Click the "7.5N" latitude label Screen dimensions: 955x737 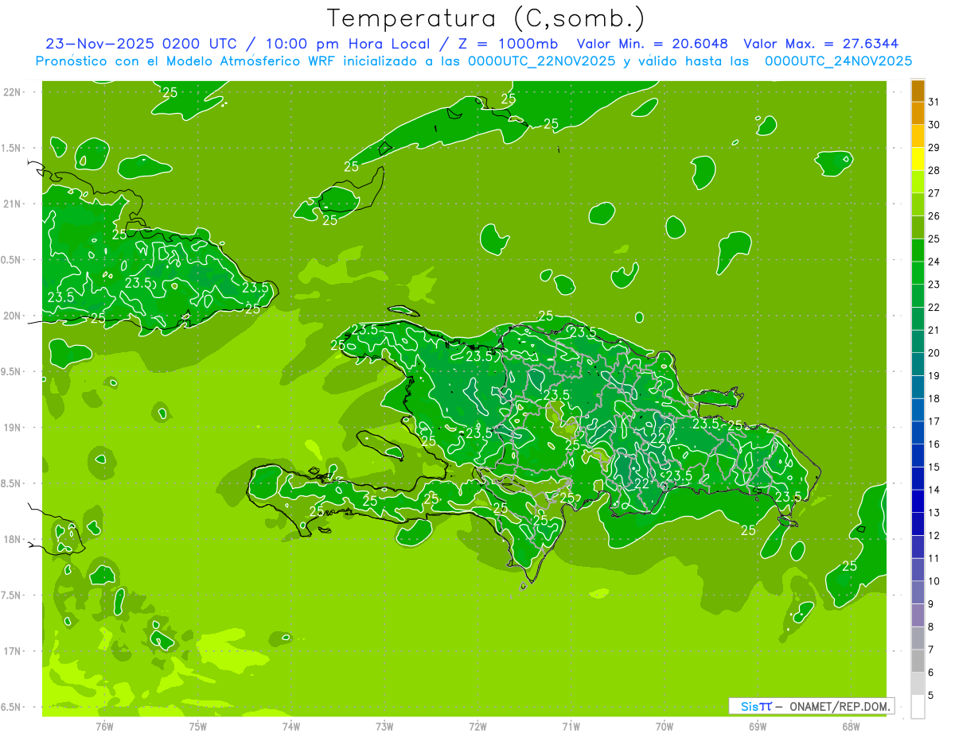coord(11,595)
